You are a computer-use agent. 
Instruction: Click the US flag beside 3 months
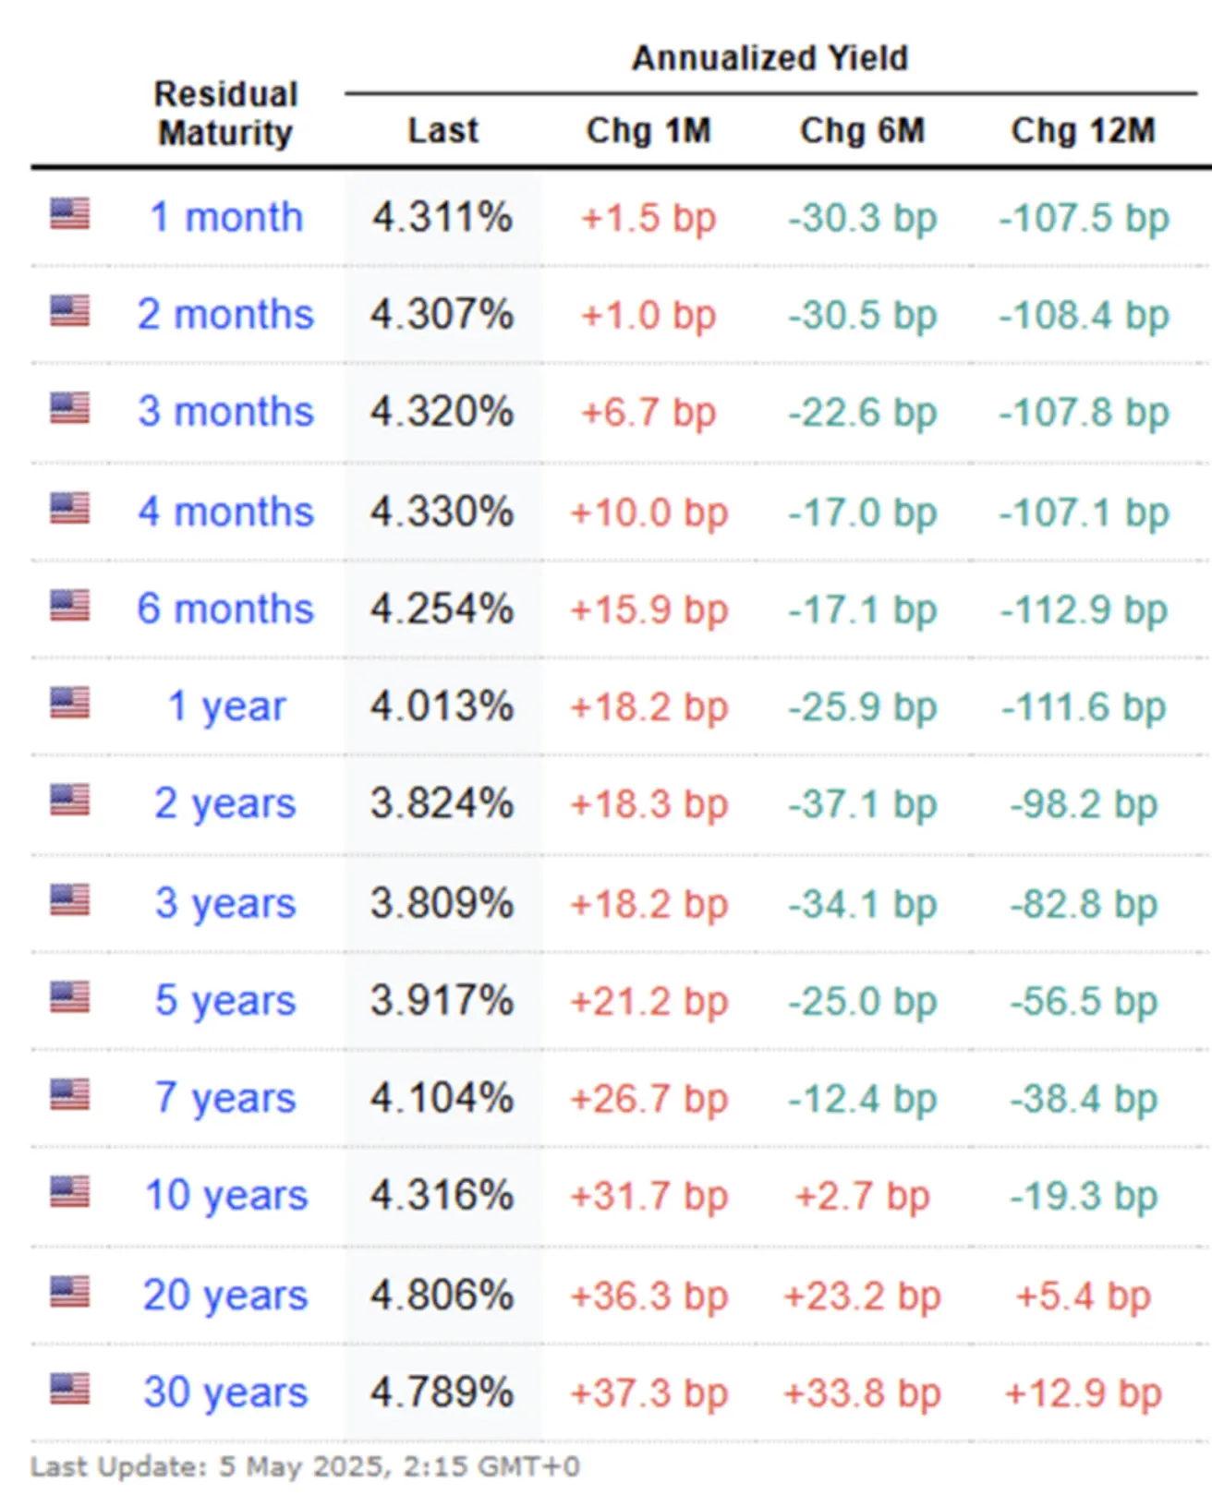click(69, 407)
